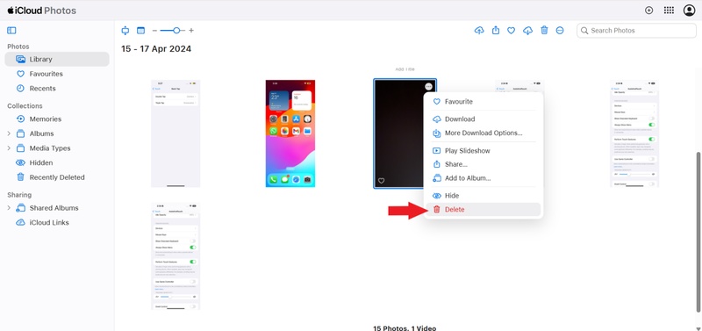The image size is (702, 331).
Task: Click the vertical scrollbar thumb
Action: [698, 232]
